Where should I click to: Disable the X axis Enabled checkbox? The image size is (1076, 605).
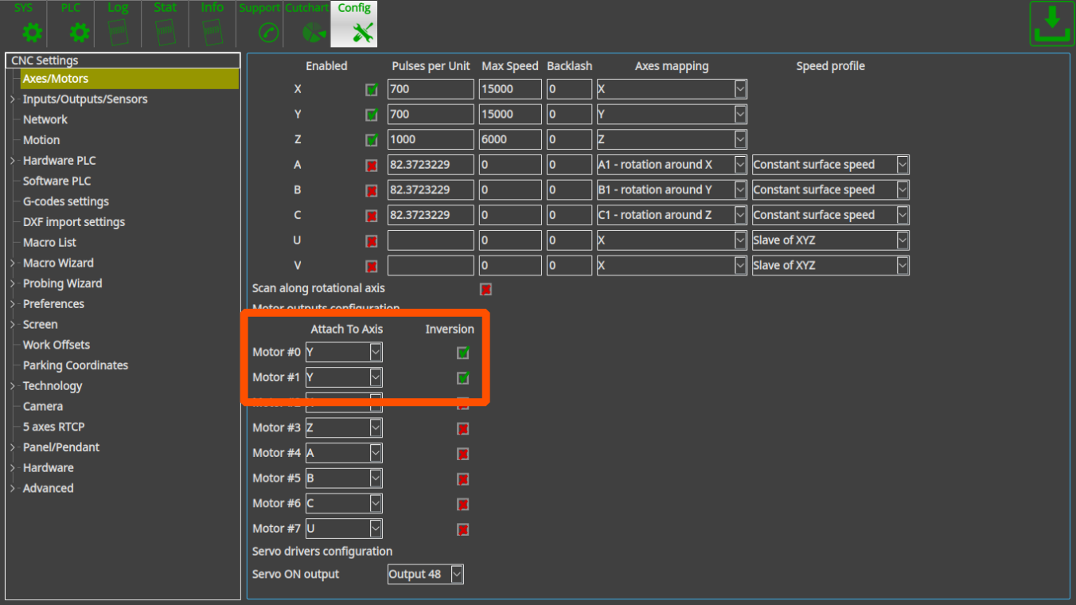[372, 90]
